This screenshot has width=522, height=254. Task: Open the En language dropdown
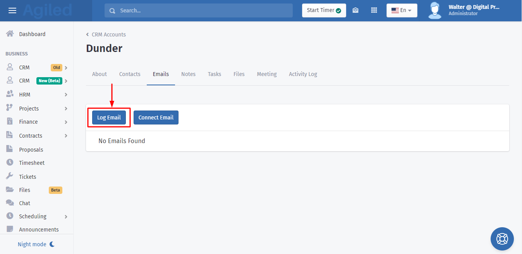coord(402,10)
